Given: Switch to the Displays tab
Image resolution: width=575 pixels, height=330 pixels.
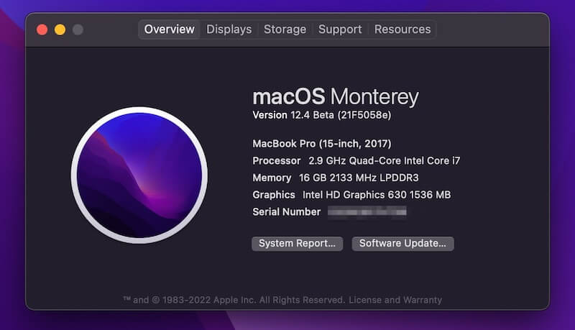Looking at the screenshot, I should click(x=229, y=29).
